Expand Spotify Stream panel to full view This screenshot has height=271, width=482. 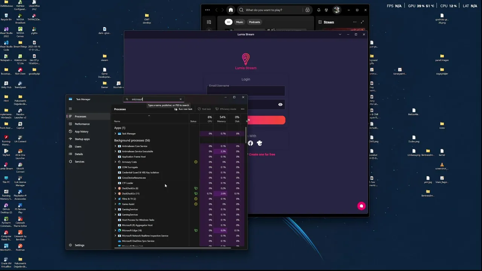pyautogui.click(x=362, y=22)
